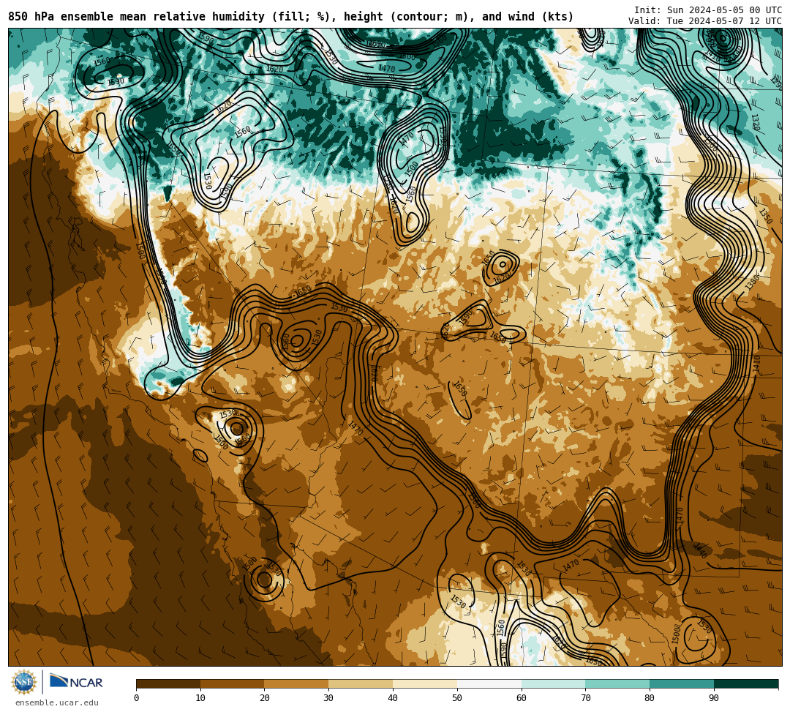Click the 10-20% brown colorbar segment
The image size is (790, 712).
pos(233,683)
